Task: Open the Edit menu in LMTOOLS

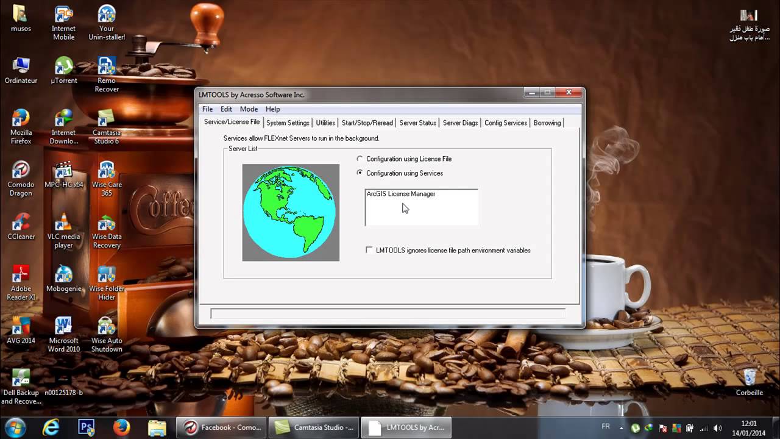Action: [226, 109]
